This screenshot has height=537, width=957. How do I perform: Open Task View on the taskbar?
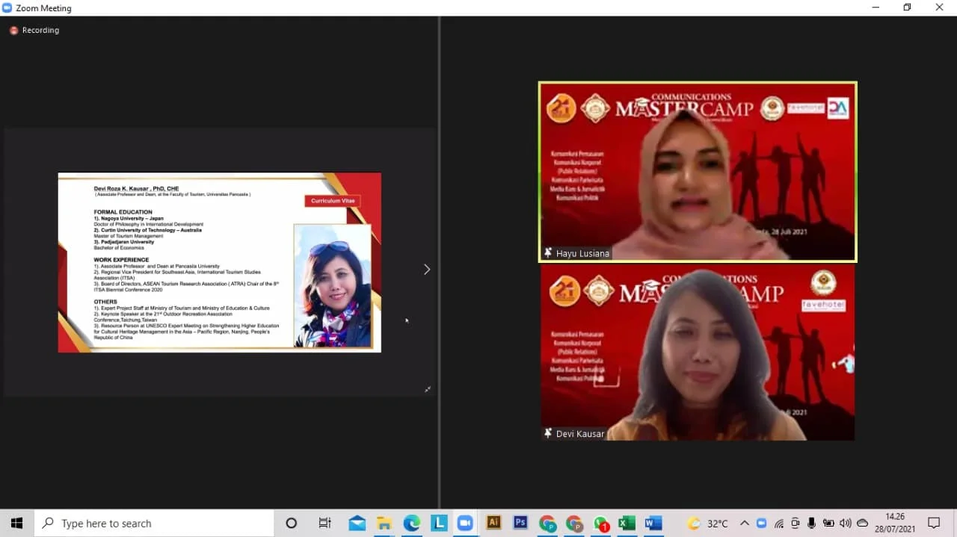click(324, 524)
